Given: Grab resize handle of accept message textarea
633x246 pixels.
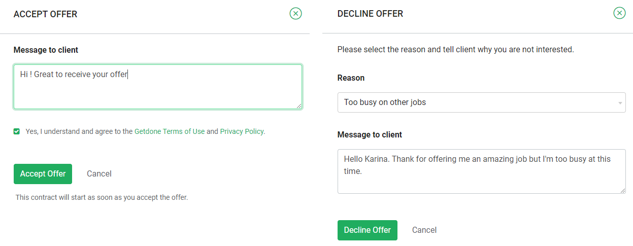Looking at the screenshot, I should pos(299,106).
